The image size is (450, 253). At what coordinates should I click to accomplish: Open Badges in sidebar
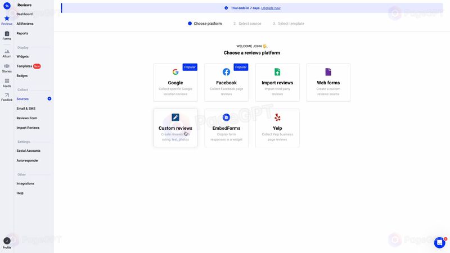22,76
